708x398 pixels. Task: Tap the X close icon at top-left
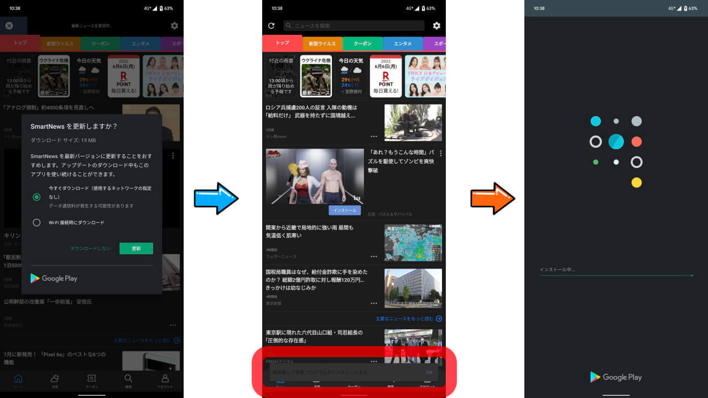coord(9,25)
